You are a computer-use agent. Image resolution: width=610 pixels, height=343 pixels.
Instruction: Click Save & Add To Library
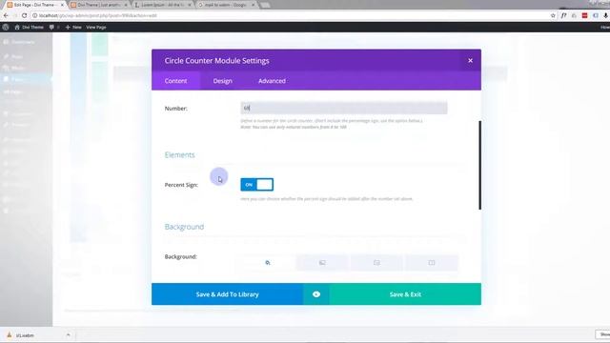(x=227, y=294)
